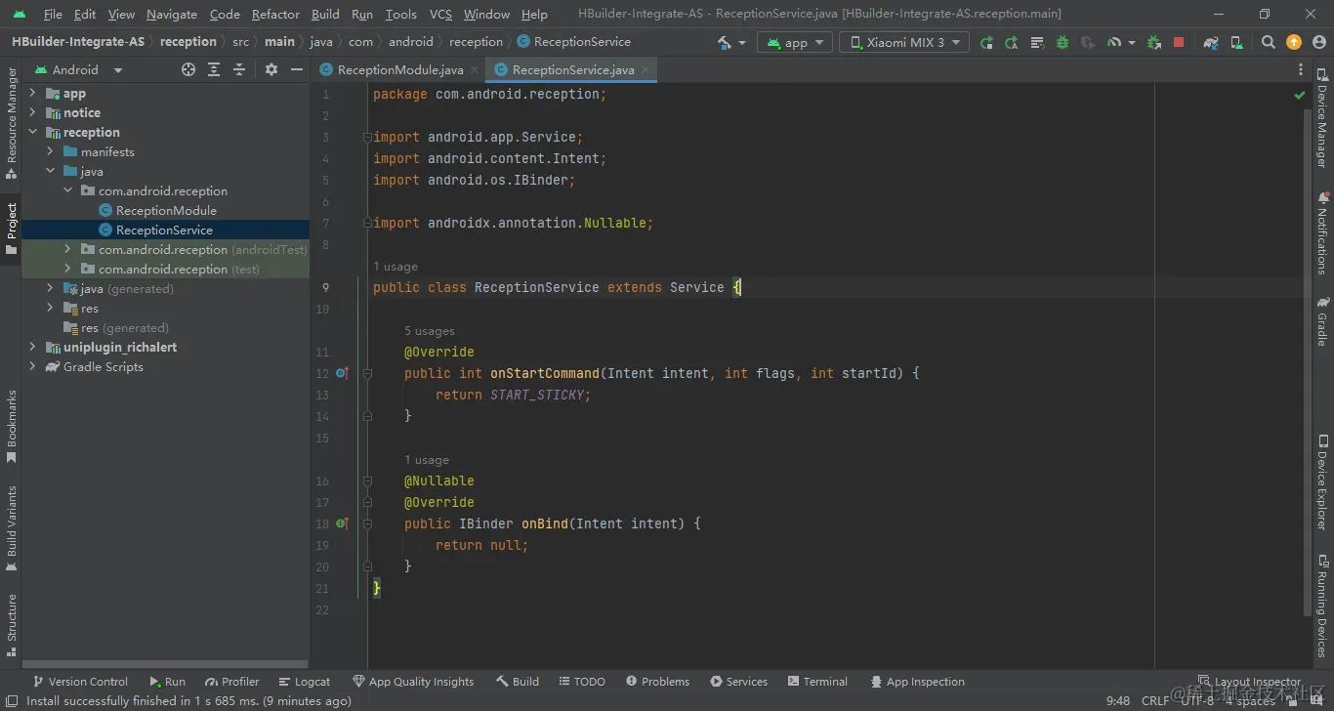This screenshot has height=711, width=1334.
Task: Click override gutter icon on line 12
Action: [342, 373]
